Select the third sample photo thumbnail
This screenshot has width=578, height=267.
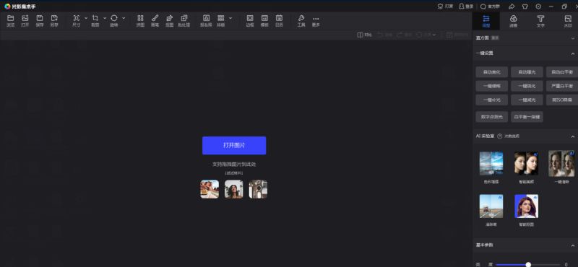258,189
